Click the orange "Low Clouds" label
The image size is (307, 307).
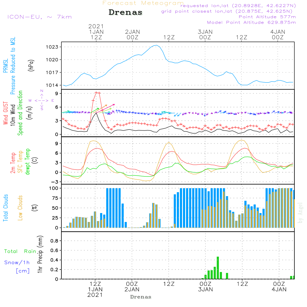[x=20, y=208]
